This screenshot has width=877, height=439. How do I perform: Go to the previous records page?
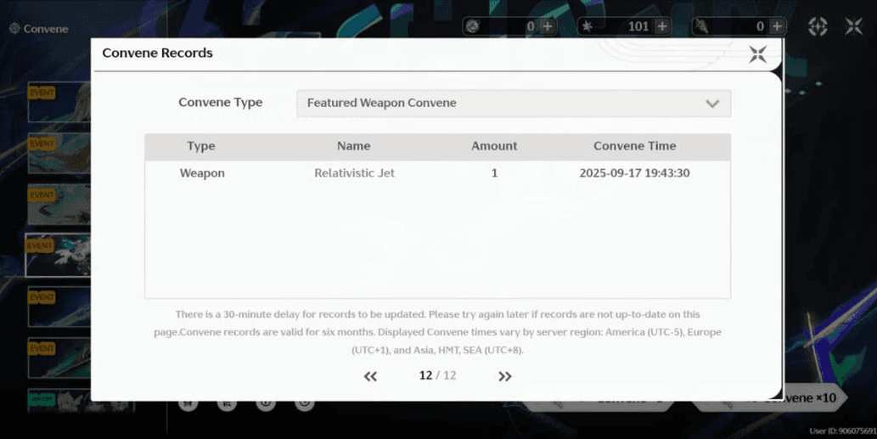pyautogui.click(x=370, y=376)
